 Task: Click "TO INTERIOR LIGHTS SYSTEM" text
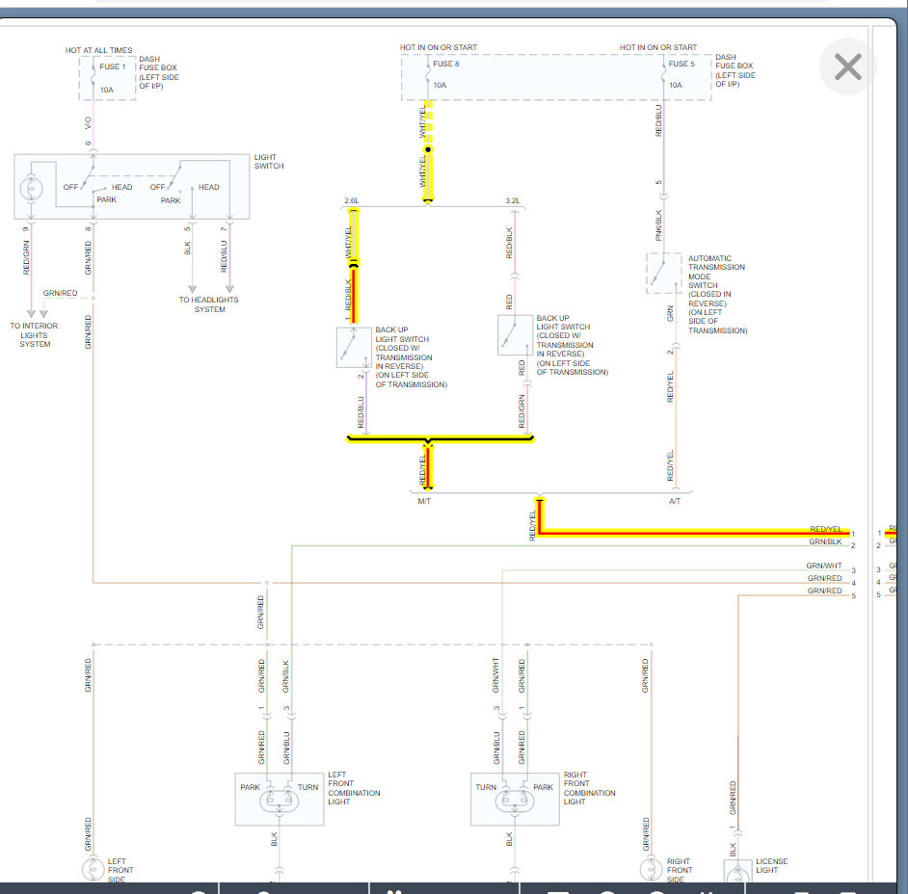click(x=34, y=335)
